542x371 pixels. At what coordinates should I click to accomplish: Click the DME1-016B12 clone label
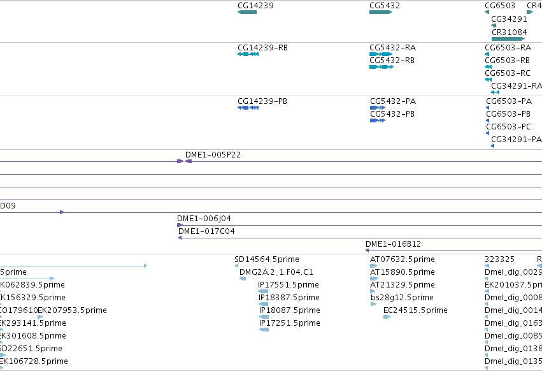394,244
